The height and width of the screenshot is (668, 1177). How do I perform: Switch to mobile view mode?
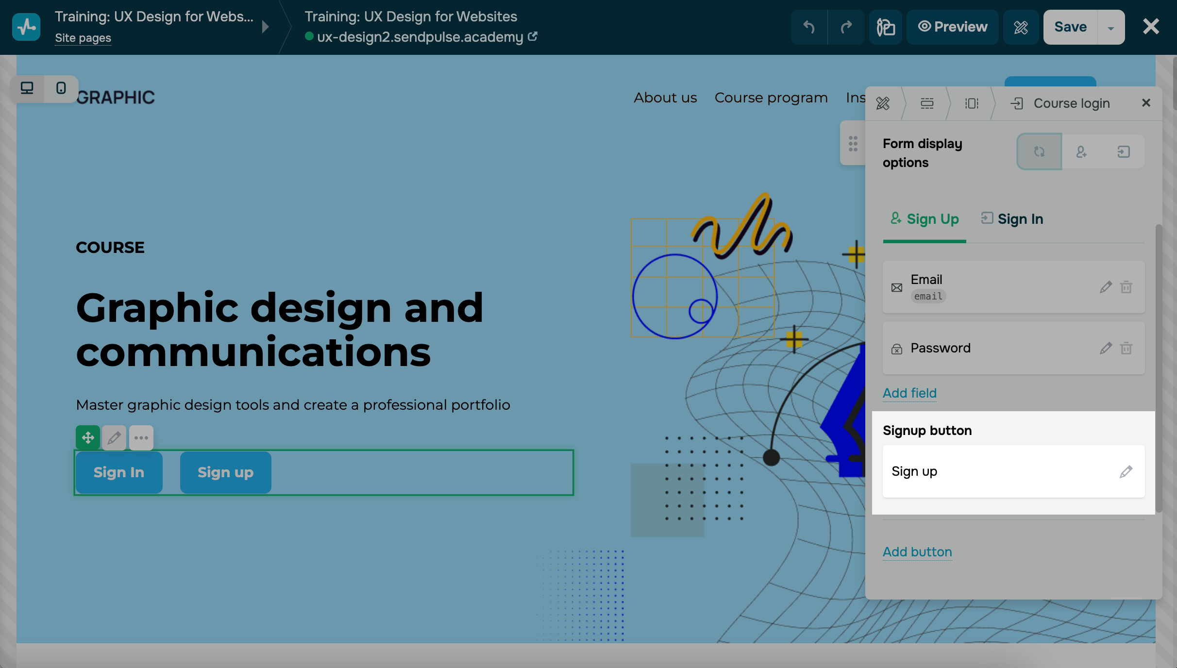[61, 88]
